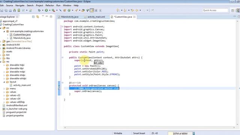Toggle Show Whitespace Characters button
Viewport: 240px width, 135px height.
[100, 10]
